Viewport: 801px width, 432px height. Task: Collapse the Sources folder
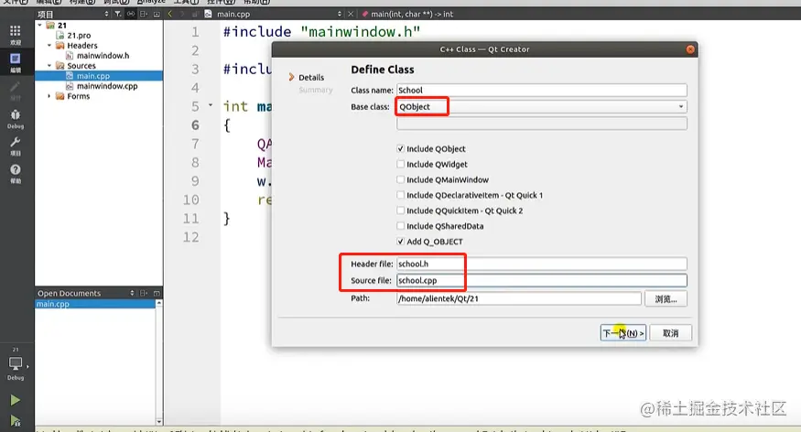point(49,65)
